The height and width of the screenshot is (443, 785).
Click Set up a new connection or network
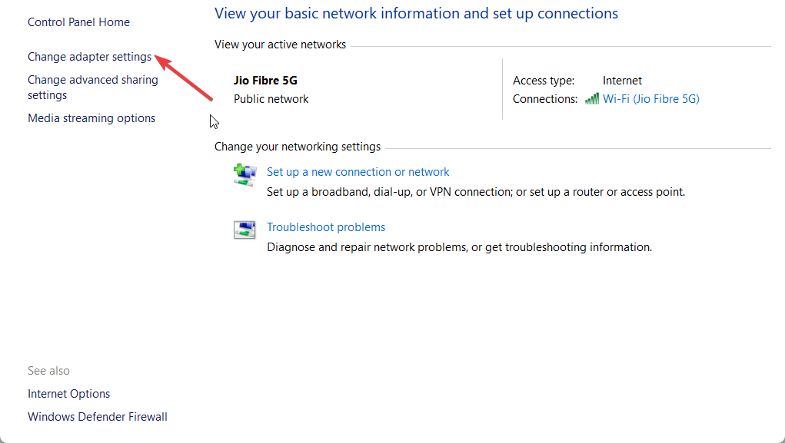click(x=358, y=172)
